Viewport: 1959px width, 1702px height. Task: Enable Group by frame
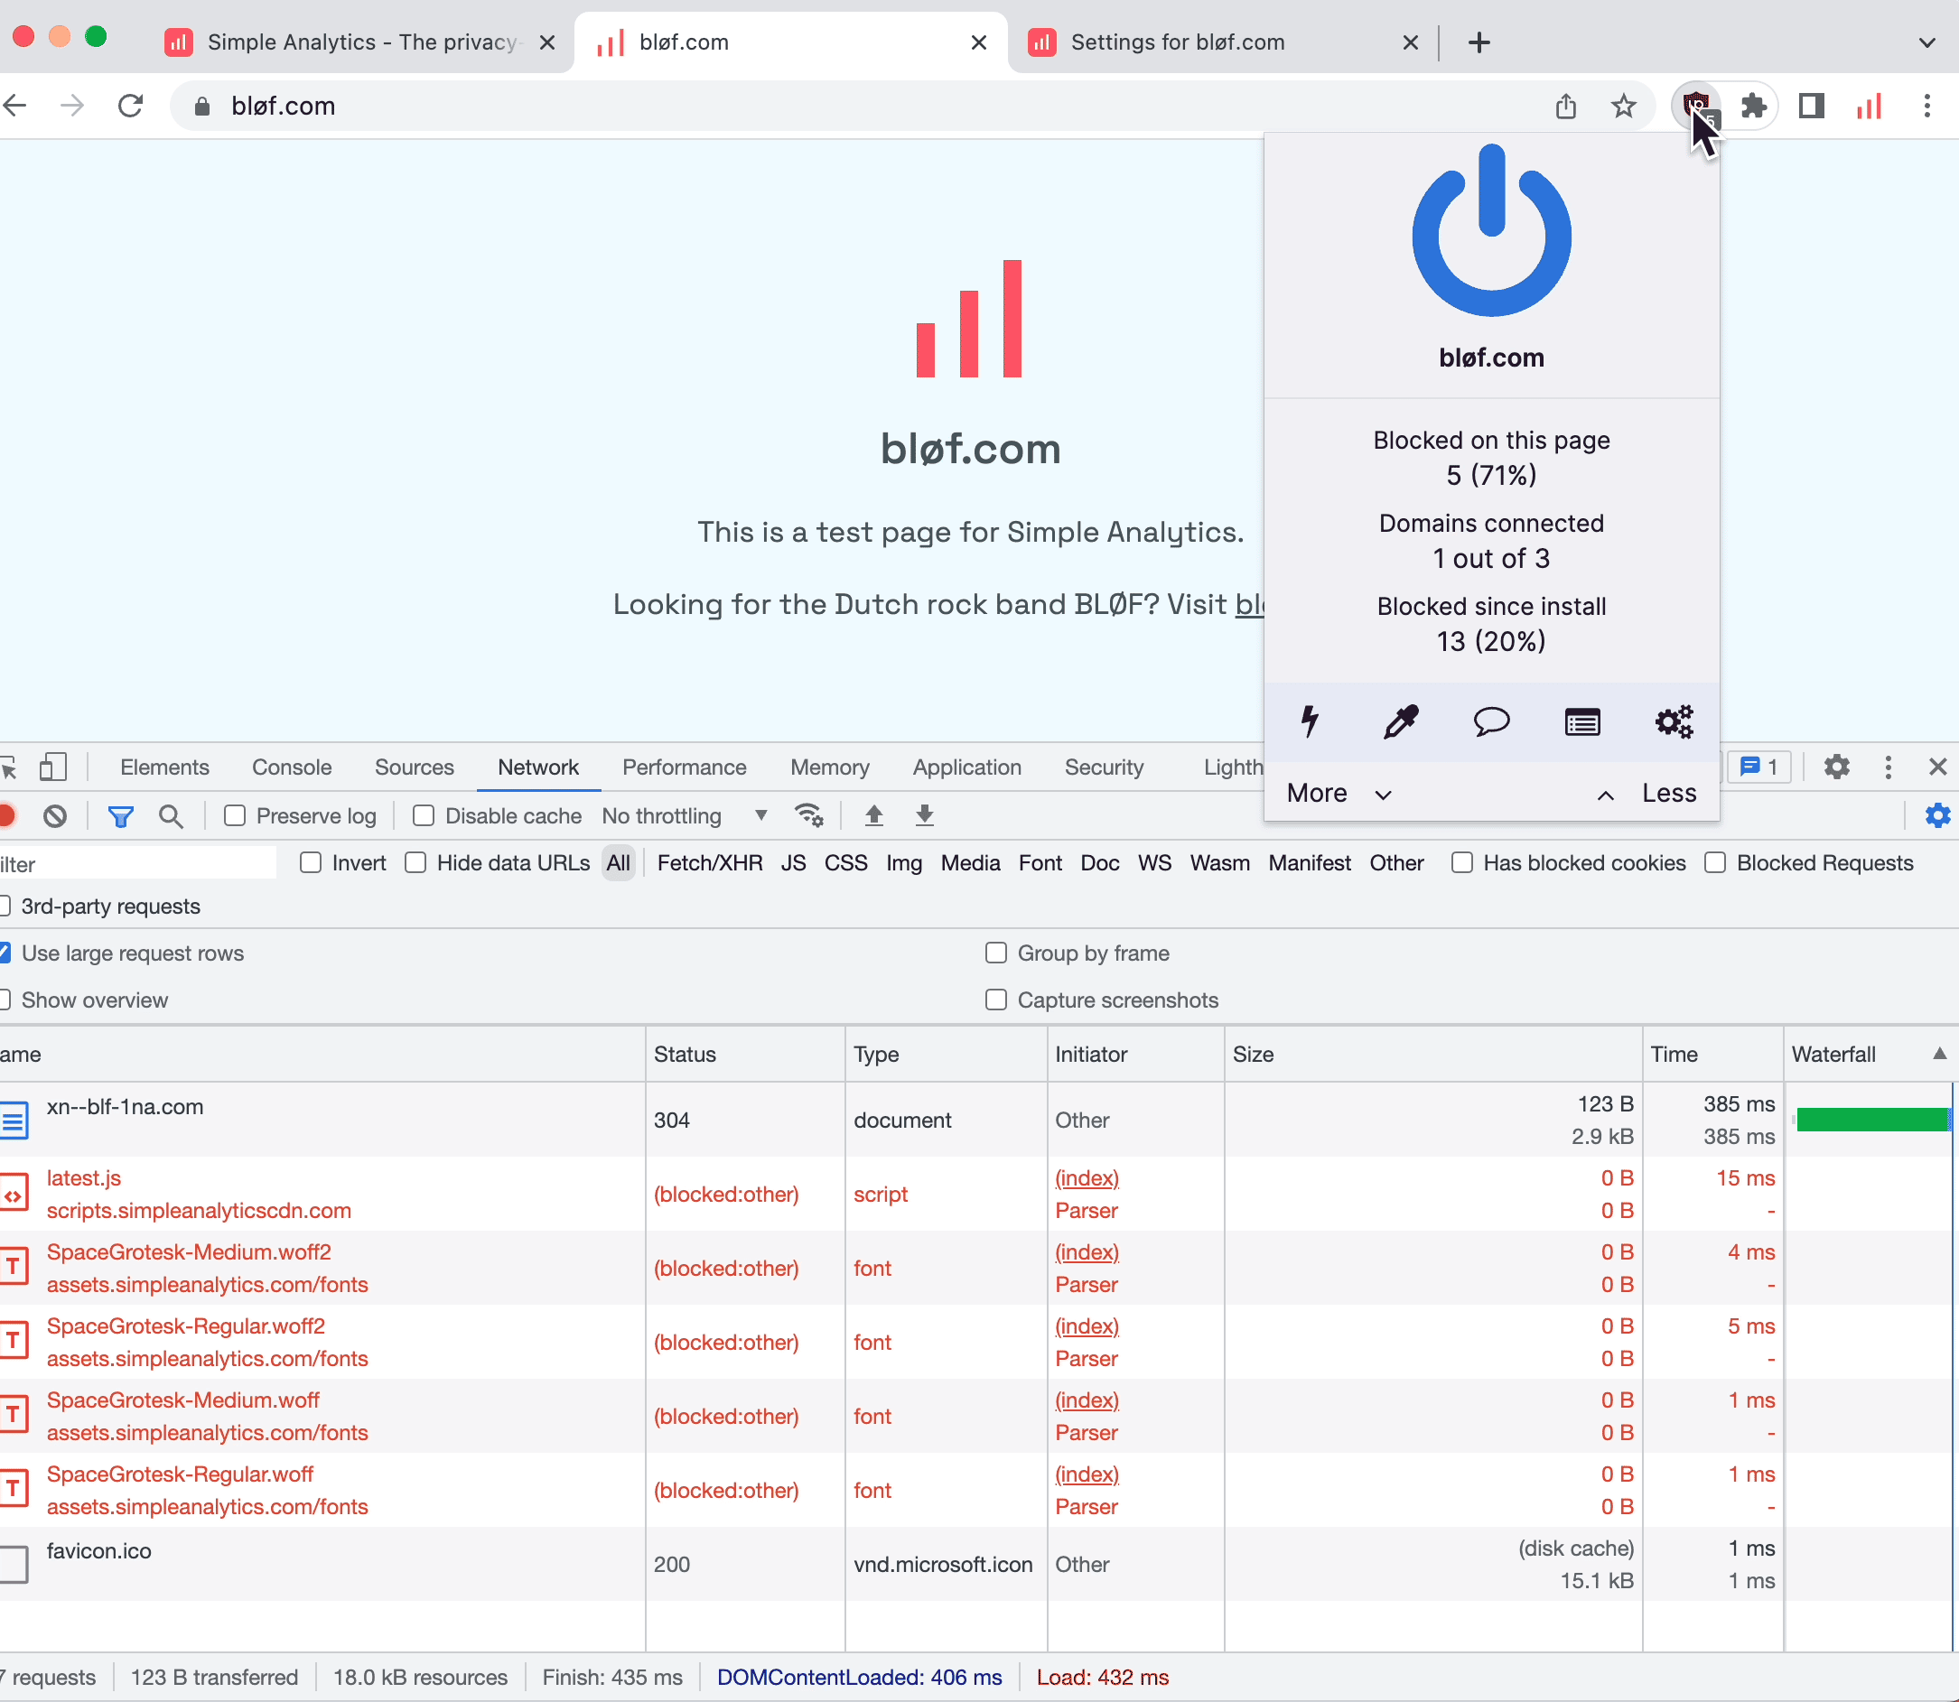click(995, 953)
